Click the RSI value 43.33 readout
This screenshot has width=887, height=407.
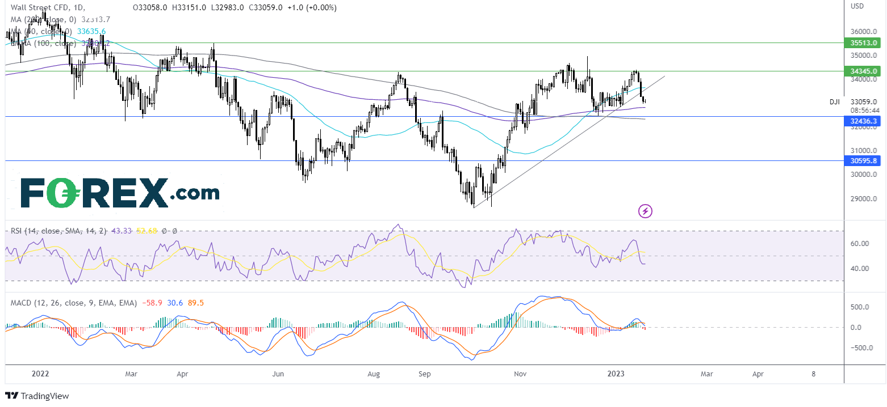click(121, 231)
